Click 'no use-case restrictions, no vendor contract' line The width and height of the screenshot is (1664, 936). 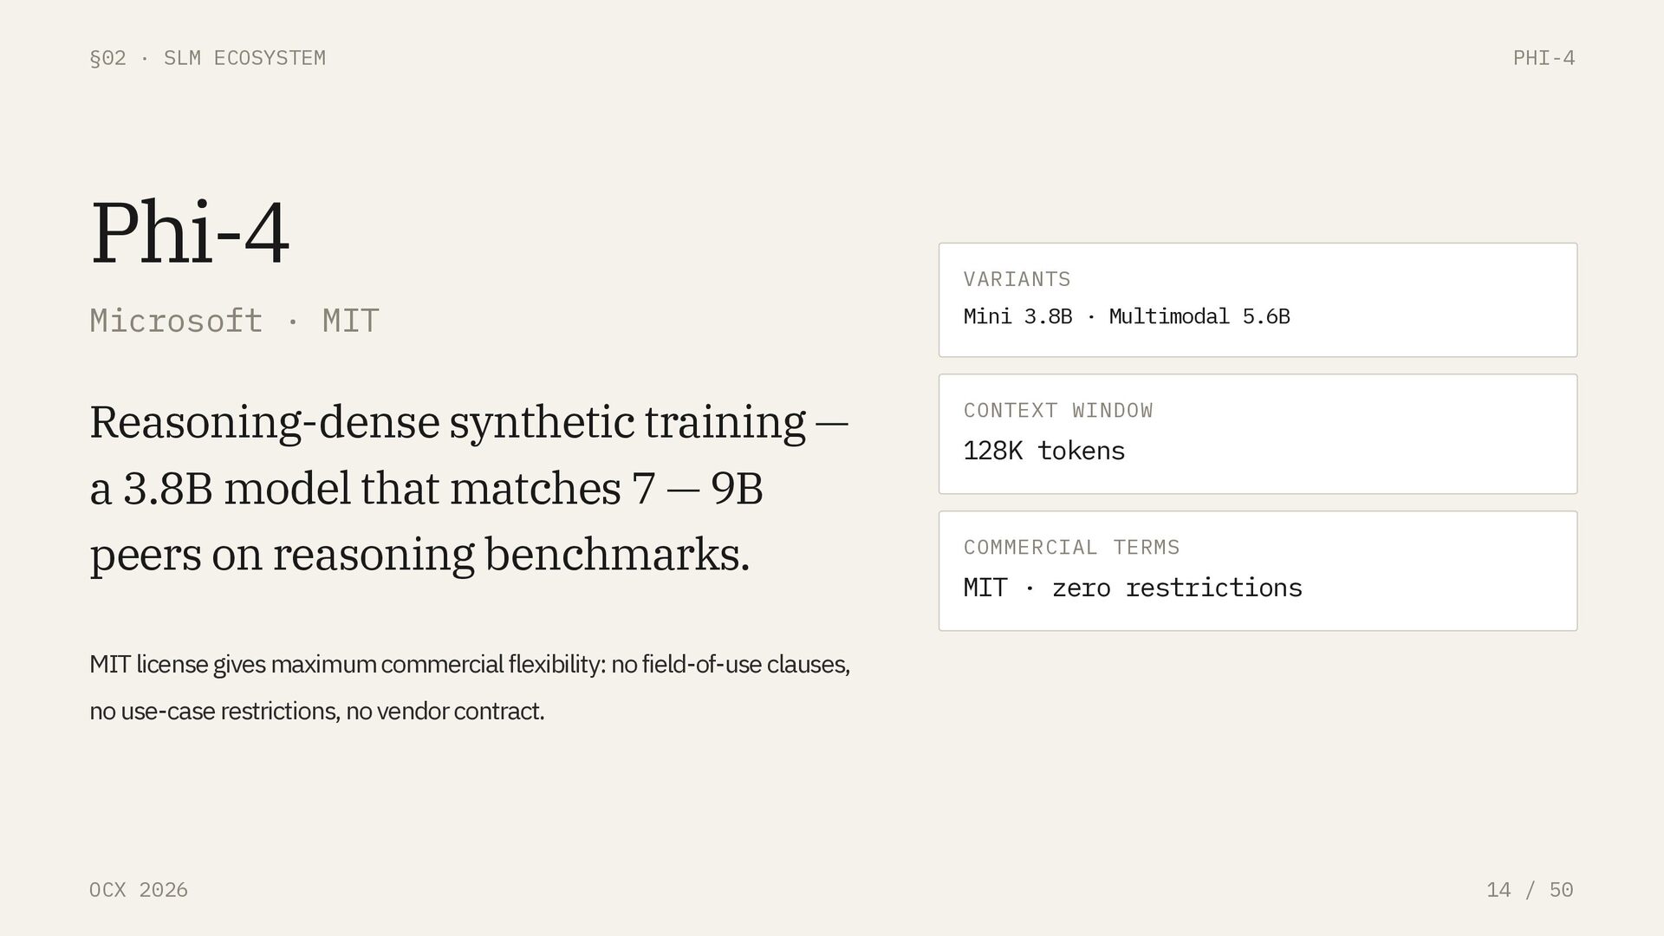pos(316,712)
